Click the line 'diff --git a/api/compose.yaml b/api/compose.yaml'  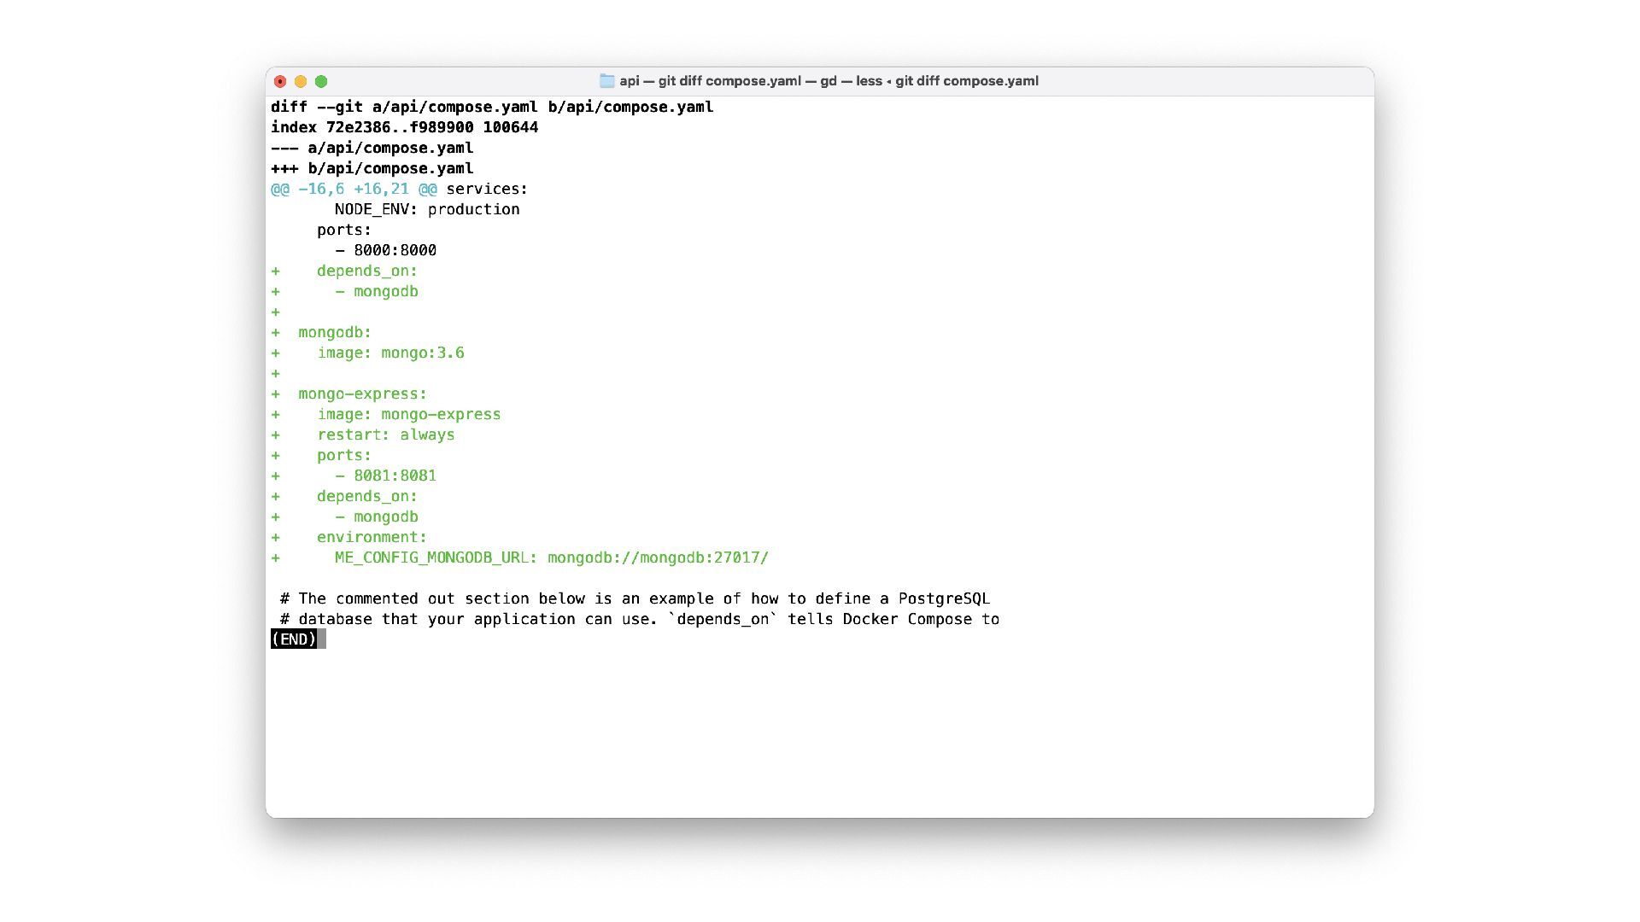point(492,107)
